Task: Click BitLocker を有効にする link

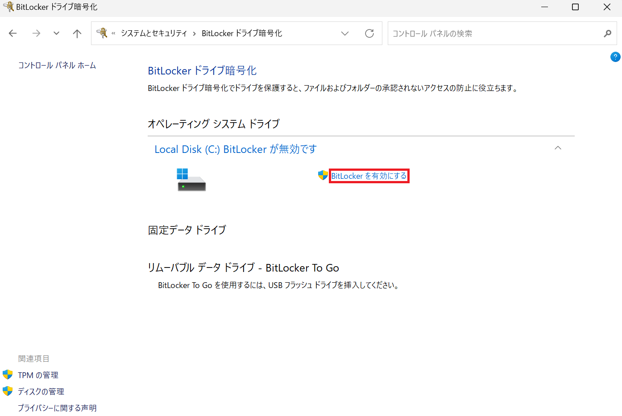Action: pyautogui.click(x=369, y=176)
